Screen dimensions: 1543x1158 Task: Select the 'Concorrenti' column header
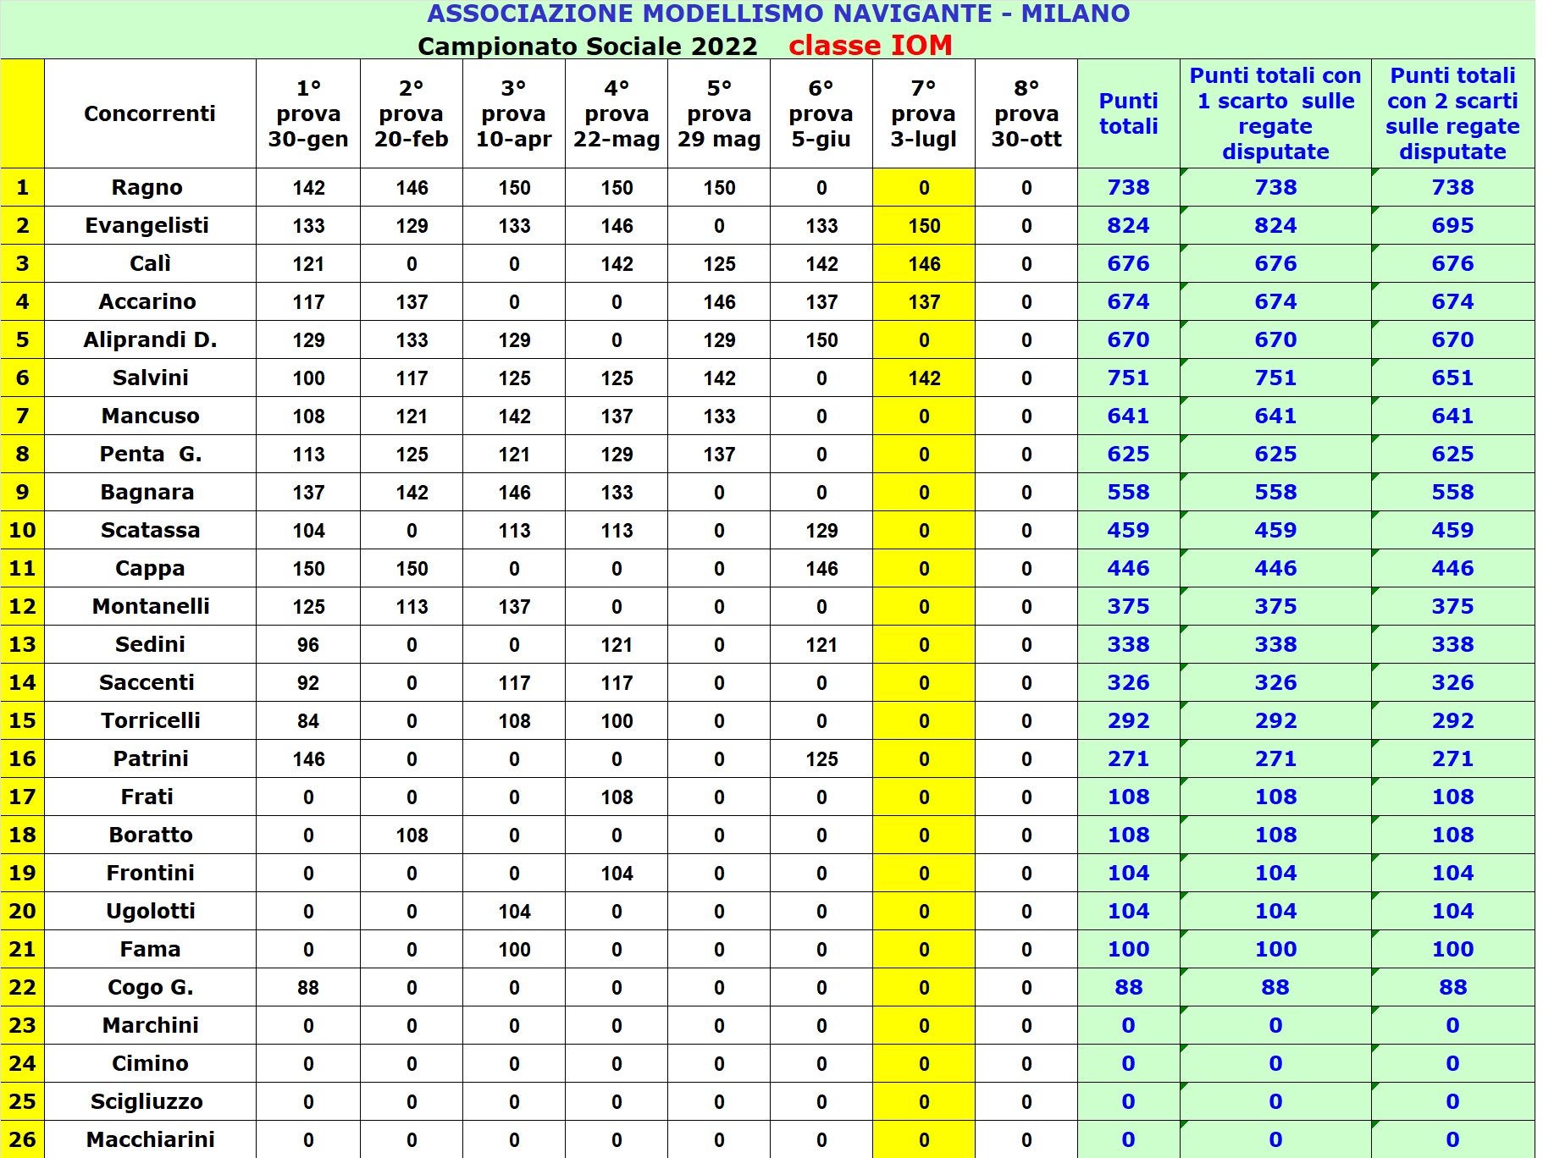click(x=150, y=113)
